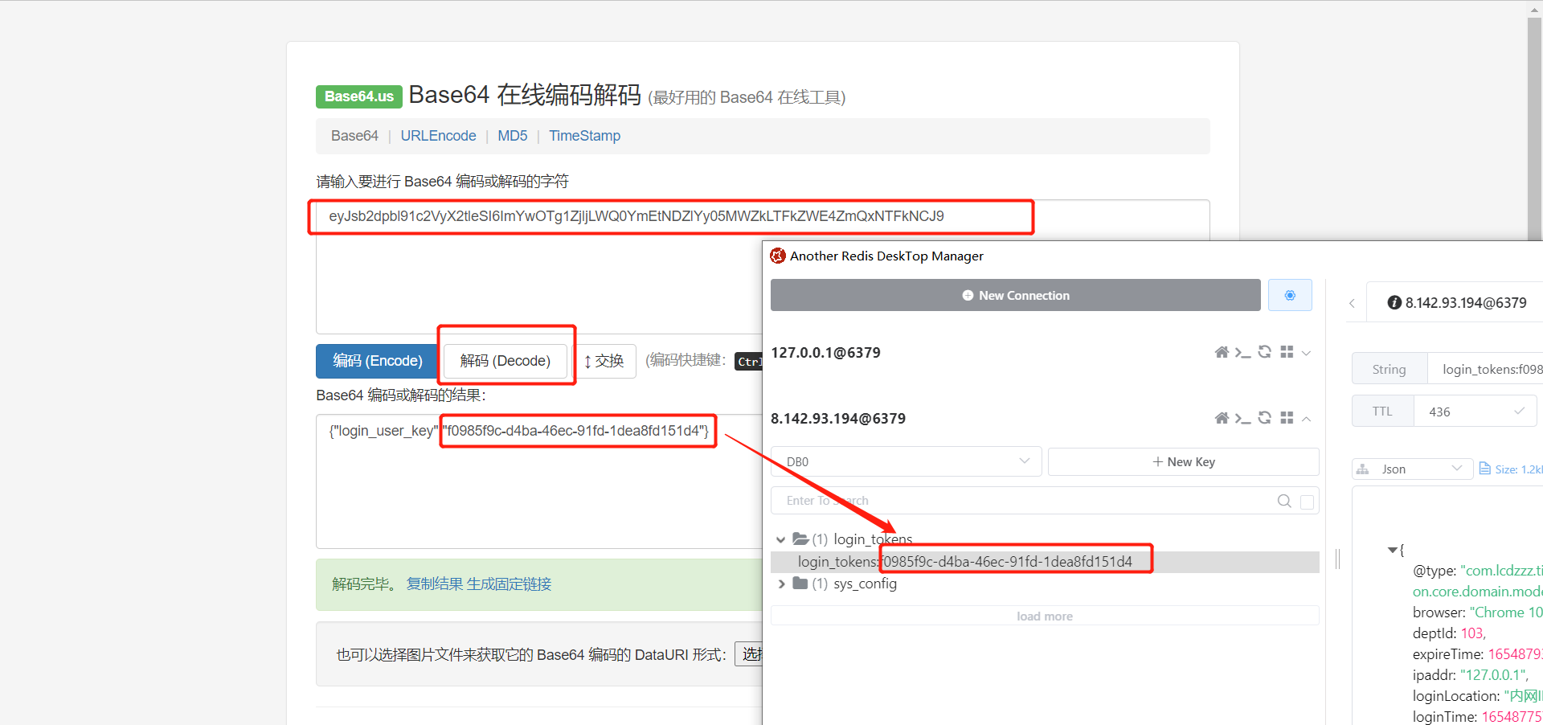
Task: Refresh the 127.0.0.1@6379 connection
Action: (1264, 352)
